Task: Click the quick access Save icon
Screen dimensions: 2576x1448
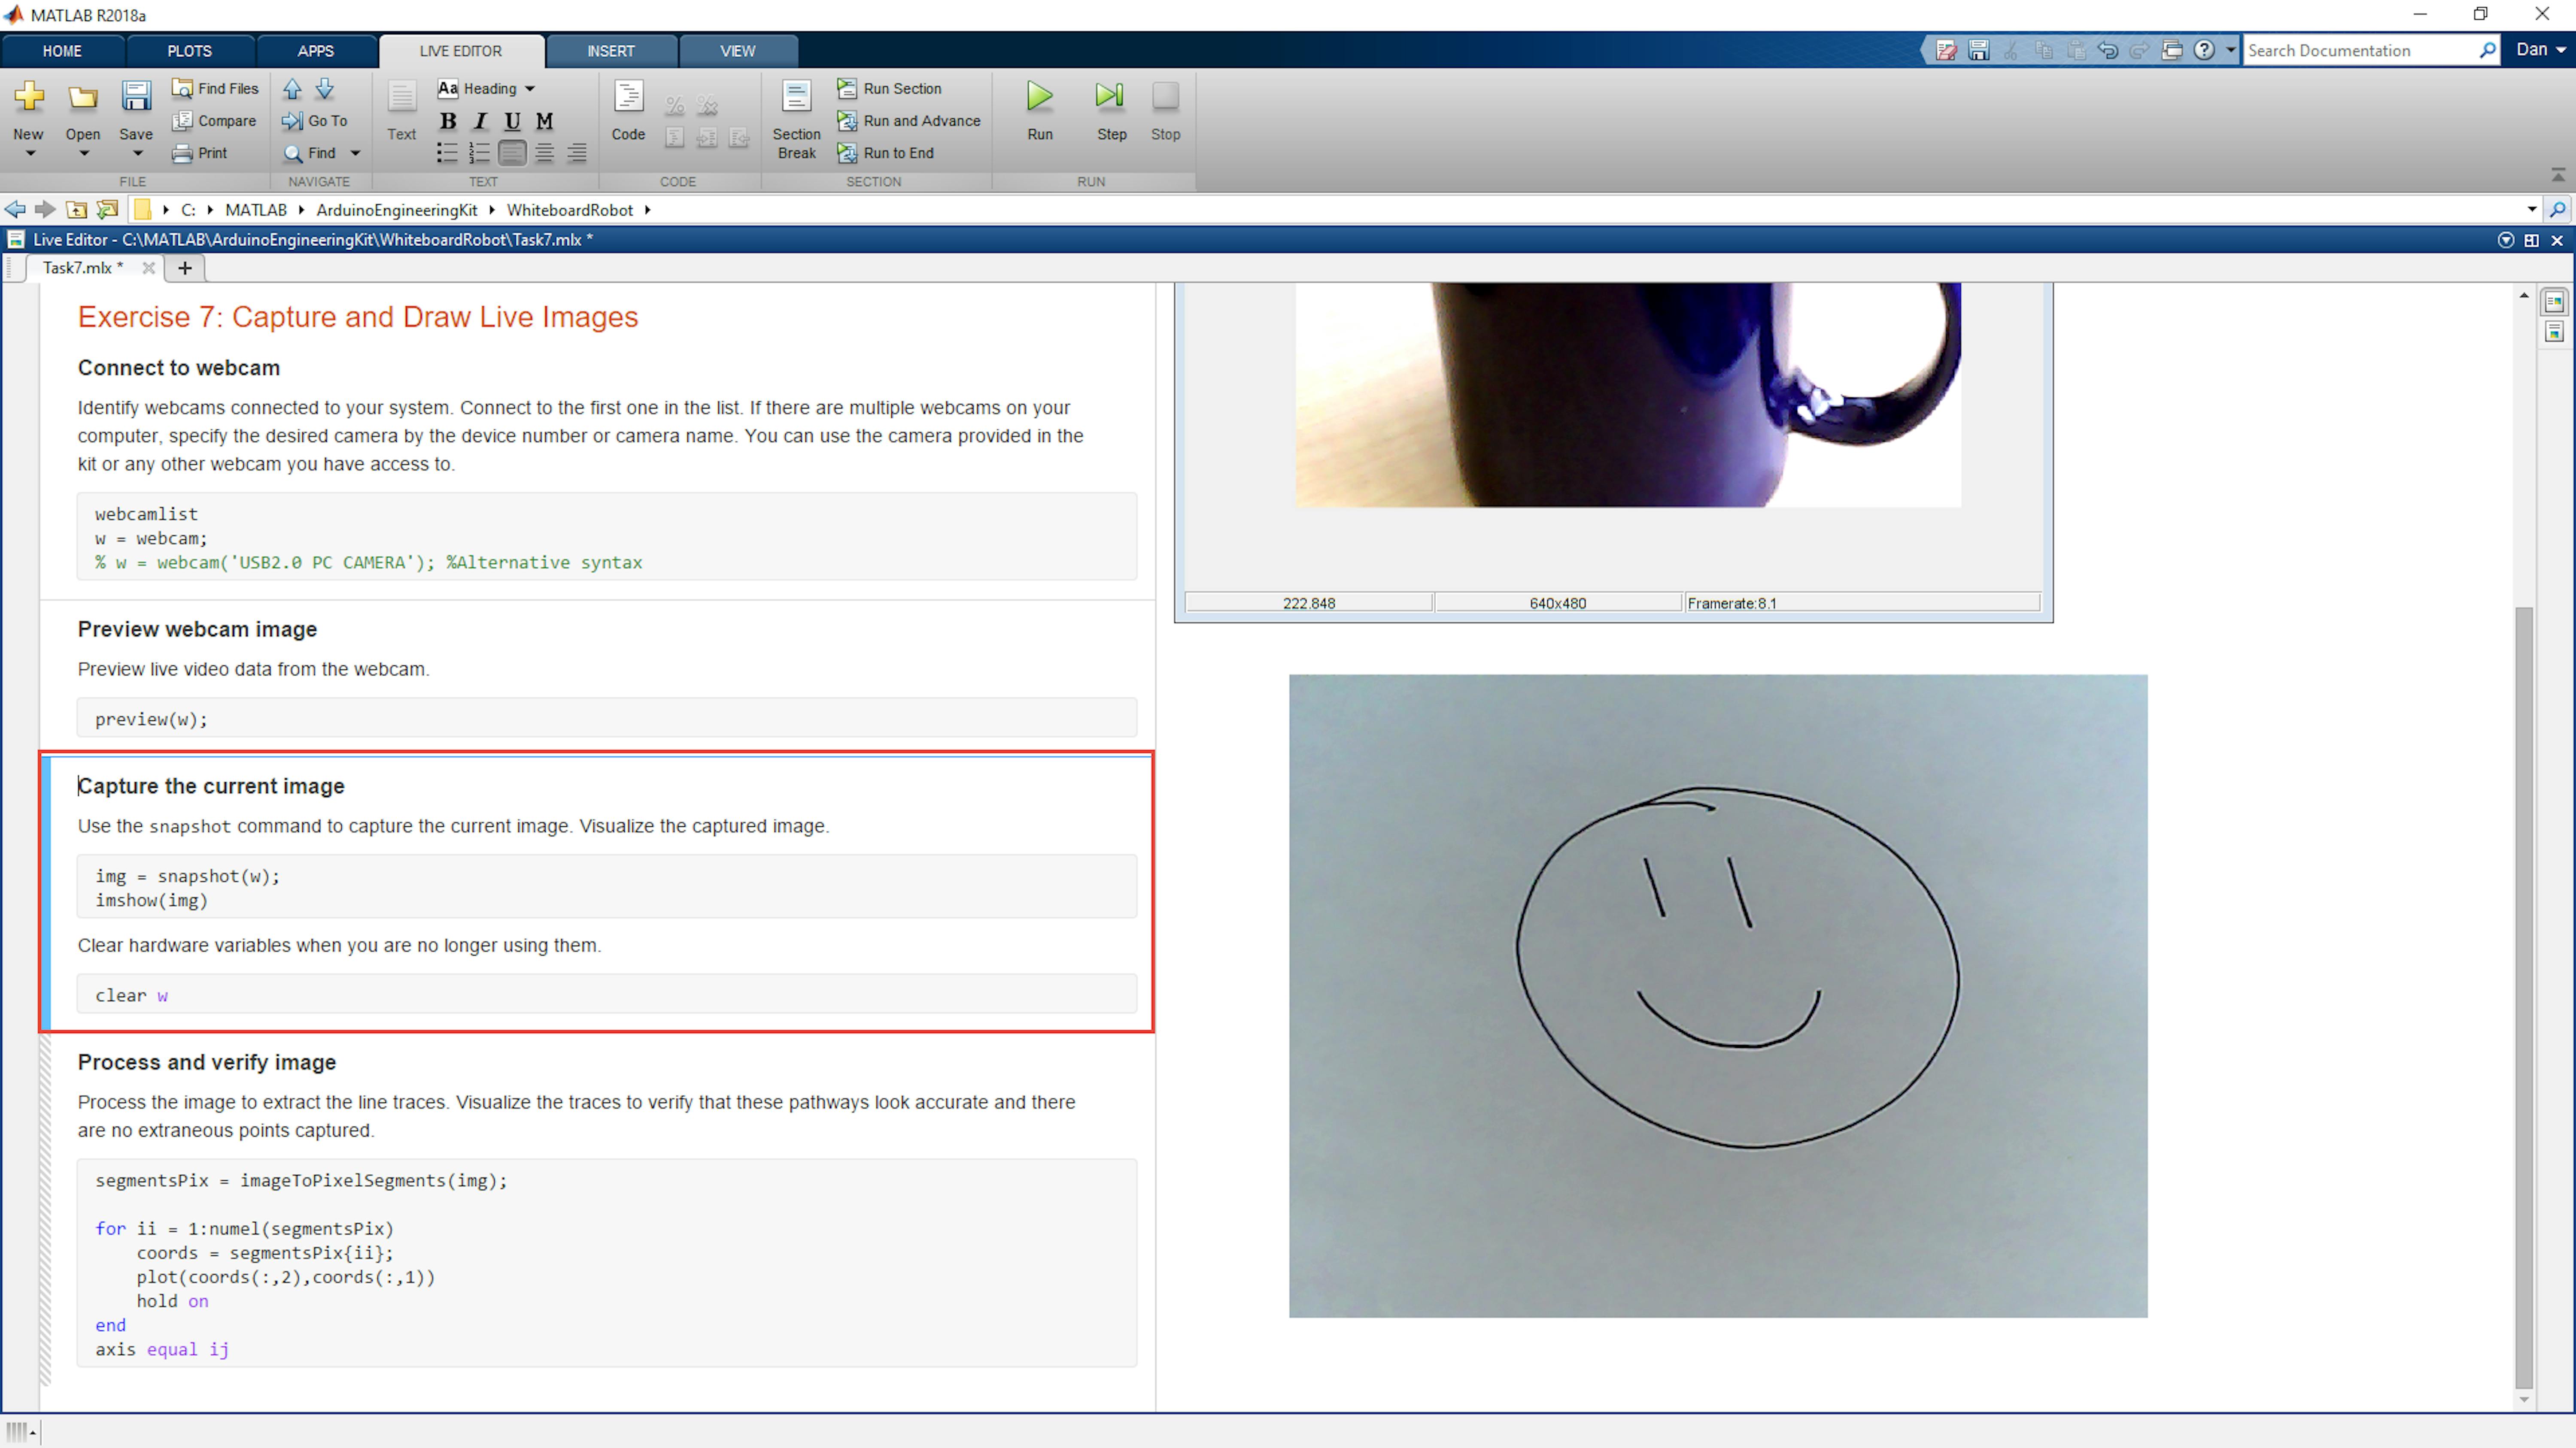Action: click(1978, 50)
